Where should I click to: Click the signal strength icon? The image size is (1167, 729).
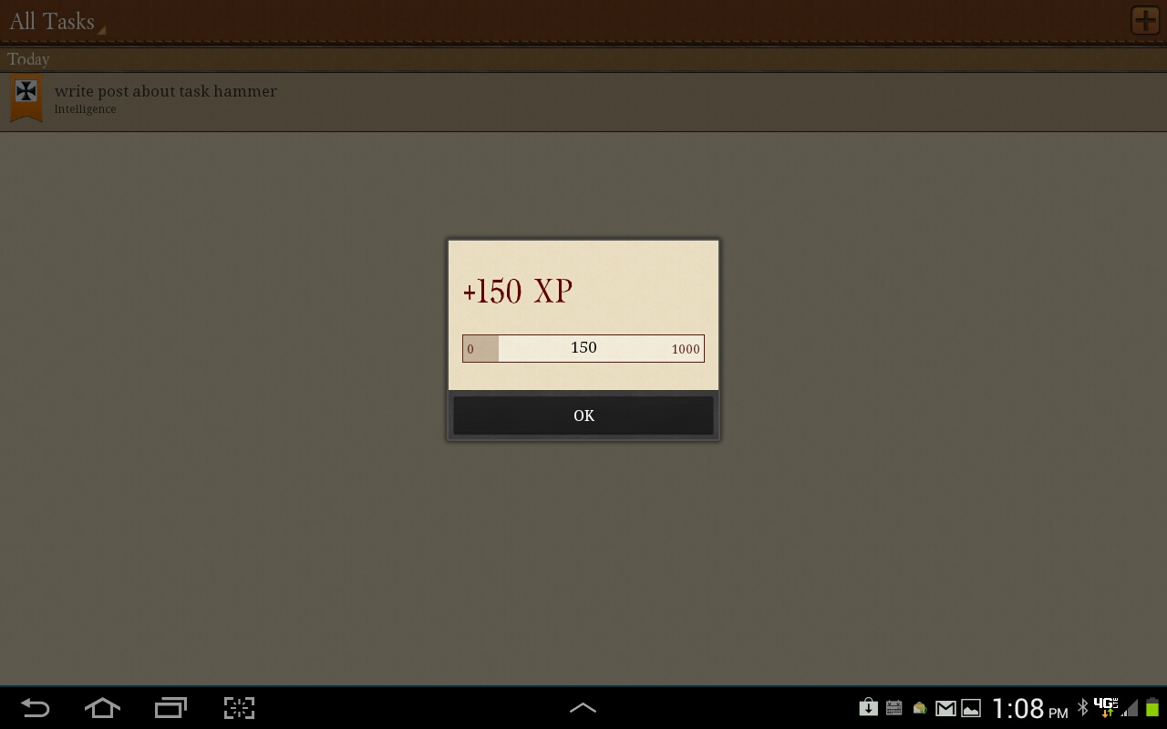click(x=1131, y=708)
